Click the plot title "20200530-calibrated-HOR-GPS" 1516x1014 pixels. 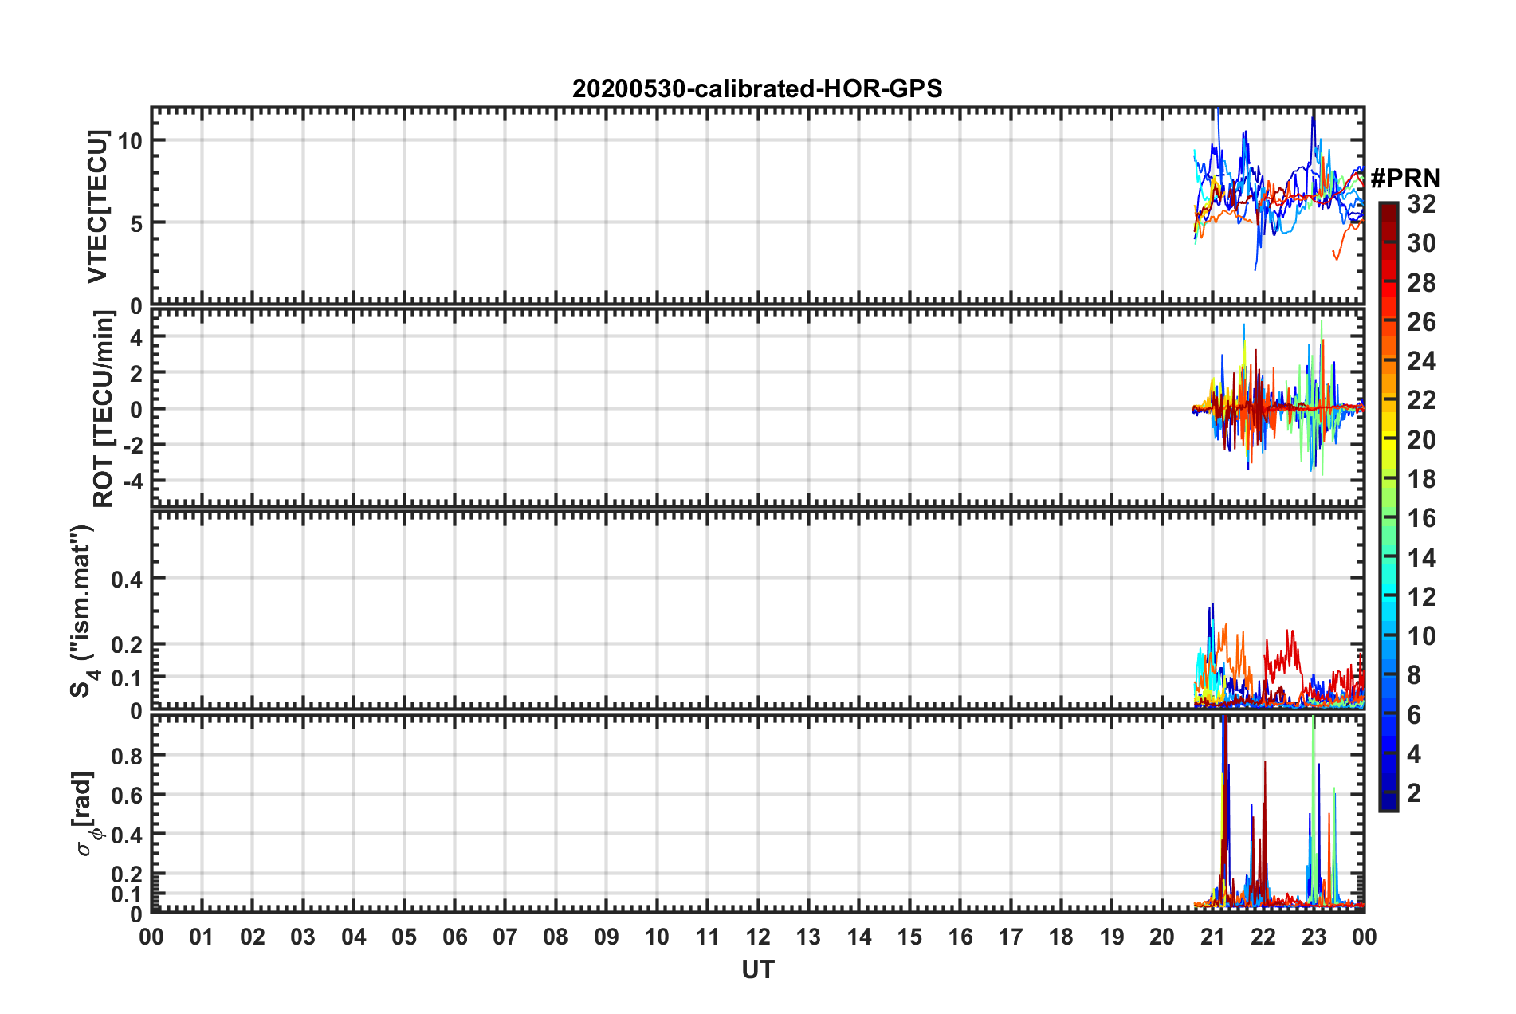(757, 88)
